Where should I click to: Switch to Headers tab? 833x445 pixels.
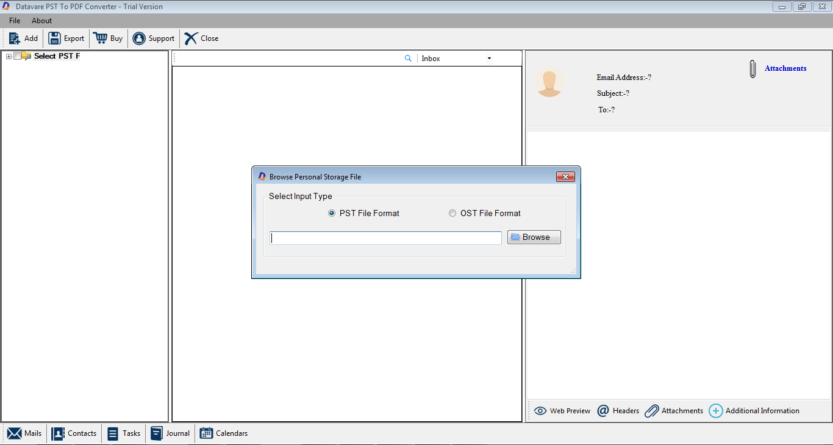[x=618, y=411]
